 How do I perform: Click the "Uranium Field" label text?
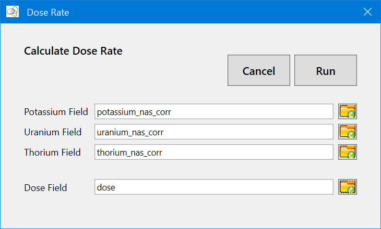coord(53,132)
